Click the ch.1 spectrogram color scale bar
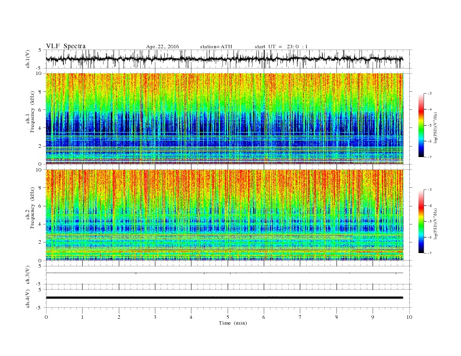461x356 pixels. pyautogui.click(x=421, y=126)
